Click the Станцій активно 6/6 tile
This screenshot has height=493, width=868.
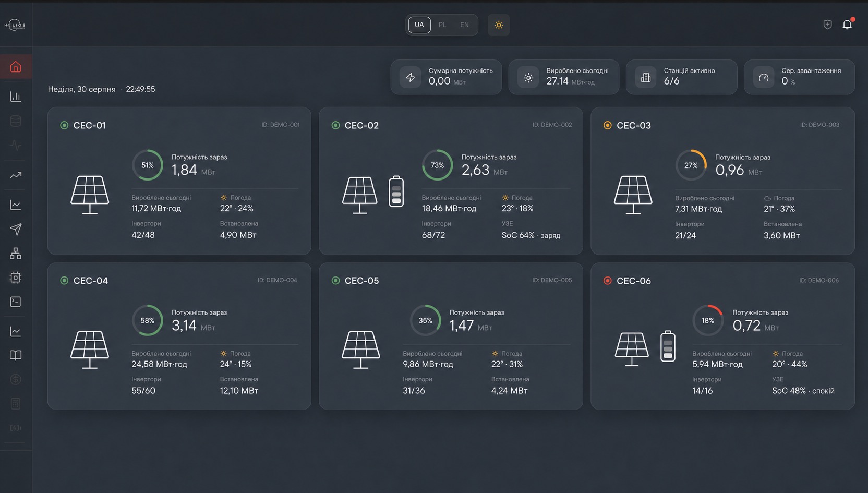pyautogui.click(x=681, y=77)
